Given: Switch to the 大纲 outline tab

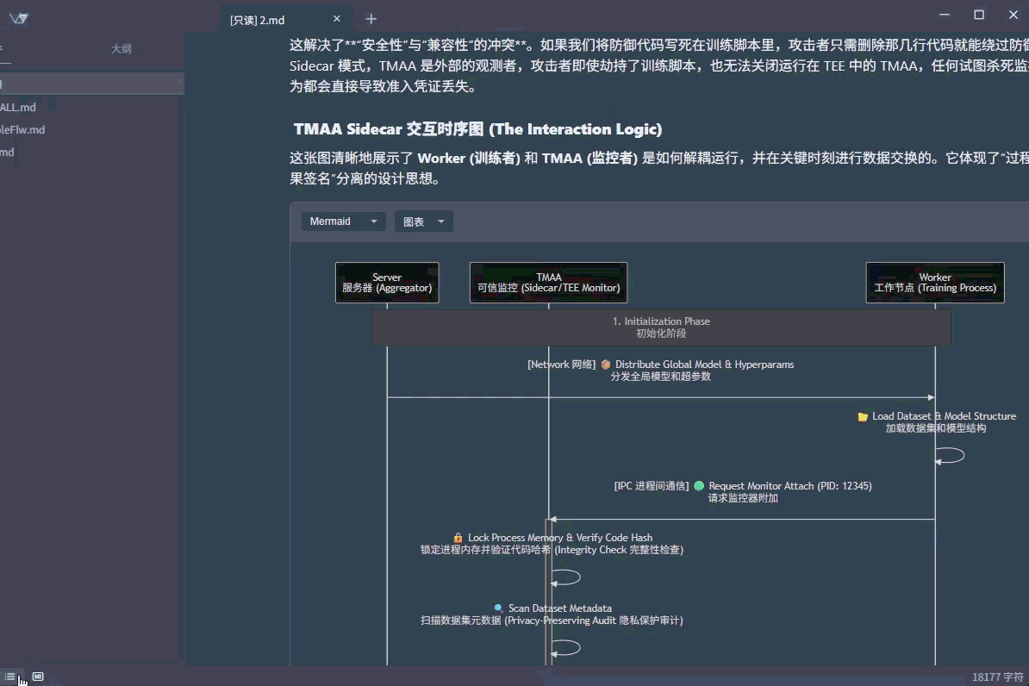Looking at the screenshot, I should [122, 49].
